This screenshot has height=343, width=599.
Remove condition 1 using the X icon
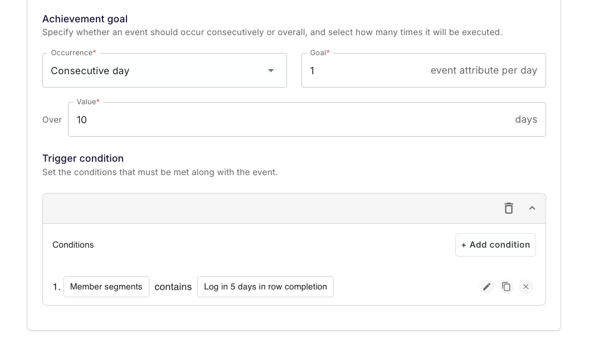point(526,287)
